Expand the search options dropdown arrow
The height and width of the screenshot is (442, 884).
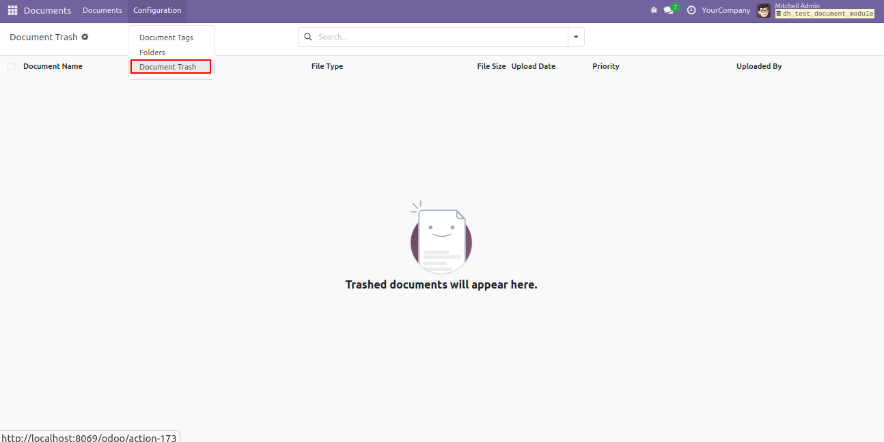[x=576, y=37]
